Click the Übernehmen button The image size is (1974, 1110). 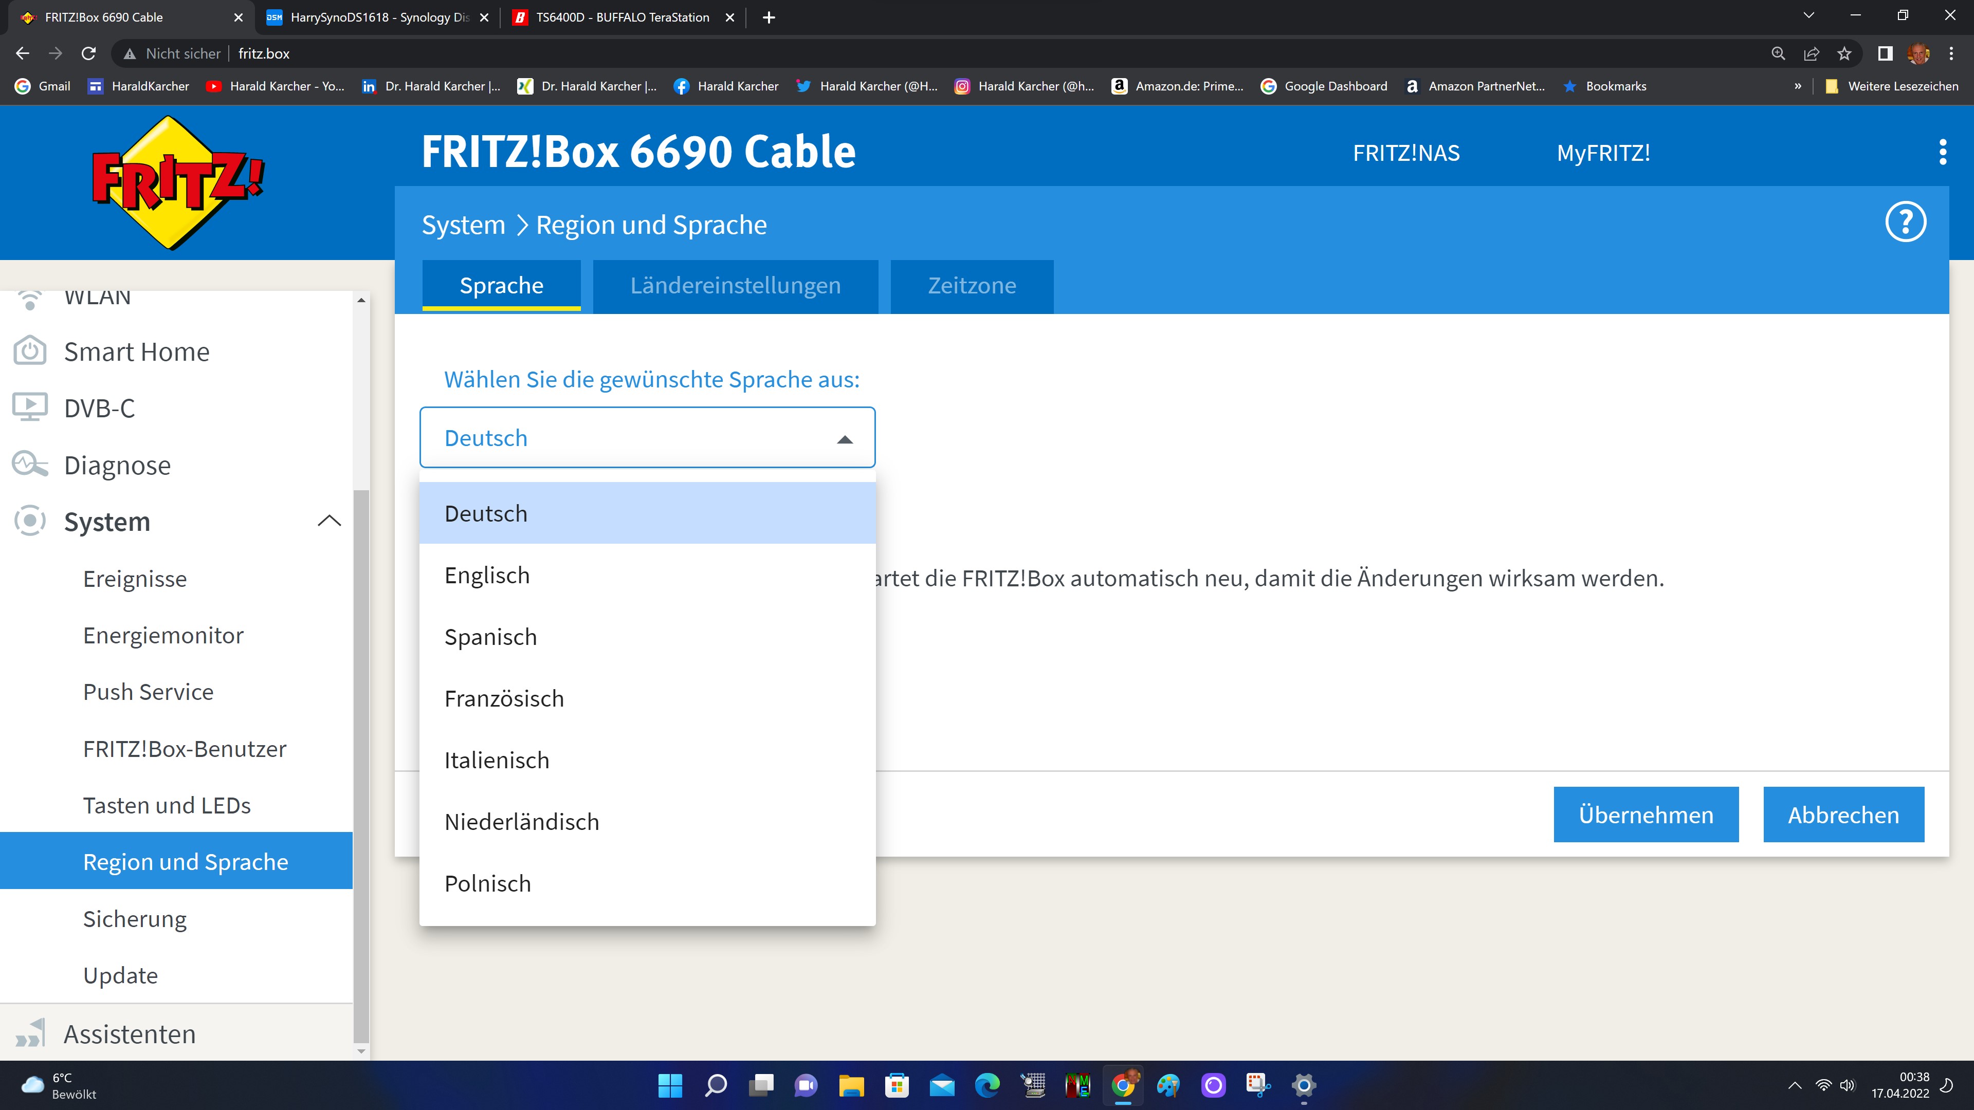pyautogui.click(x=1645, y=815)
